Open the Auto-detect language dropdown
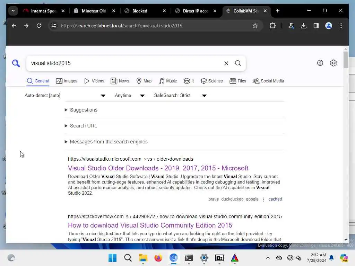This screenshot has width=355, height=266. pyautogui.click(x=65, y=96)
